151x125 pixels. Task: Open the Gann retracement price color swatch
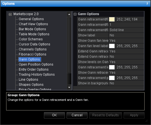click(112, 78)
